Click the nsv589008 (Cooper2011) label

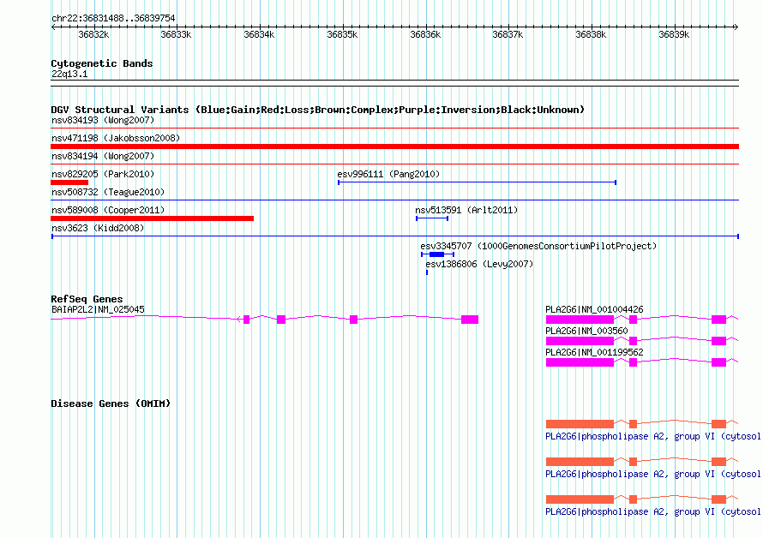tap(108, 210)
